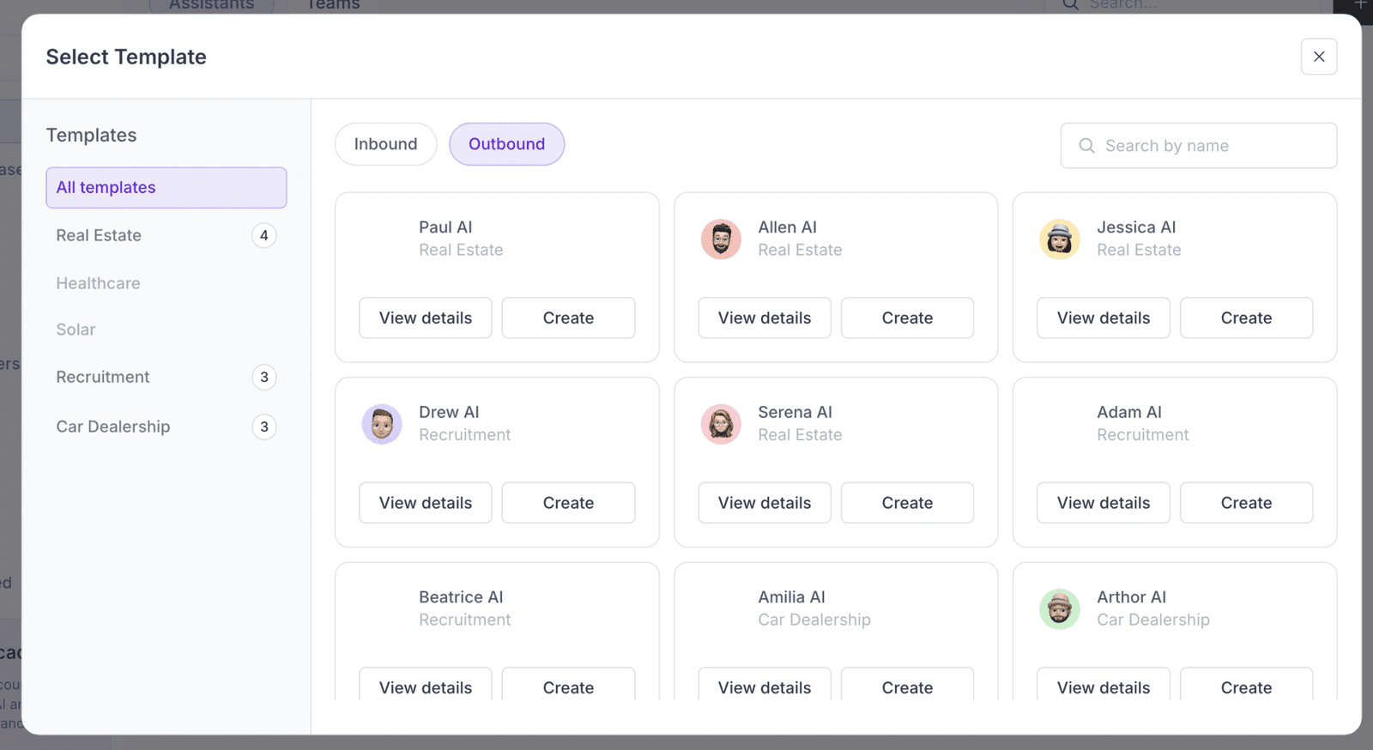This screenshot has width=1373, height=750.
Task: Show Car Dealership templates
Action: [166, 426]
